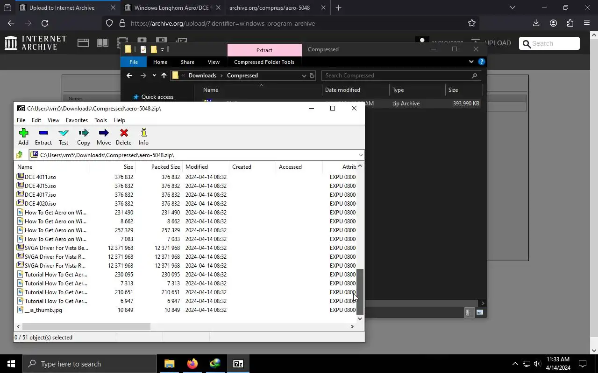This screenshot has width=598, height=373.
Task: Click scroll-right arrow of 7-Zip file list
Action: (352, 326)
